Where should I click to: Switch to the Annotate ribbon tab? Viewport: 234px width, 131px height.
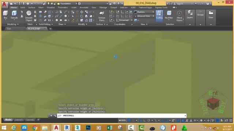pos(84,7)
